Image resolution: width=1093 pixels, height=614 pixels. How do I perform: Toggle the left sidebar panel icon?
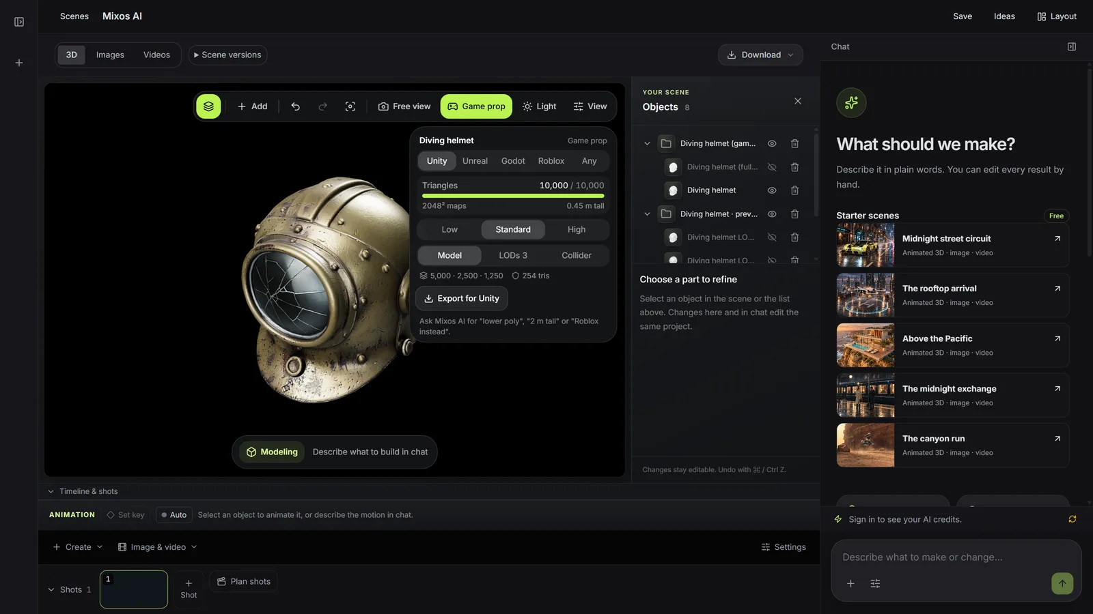point(19,22)
